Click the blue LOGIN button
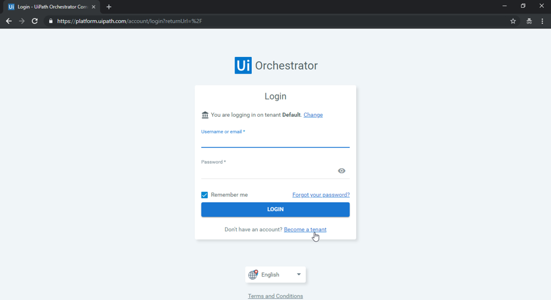This screenshot has height=300, width=551. (x=275, y=209)
